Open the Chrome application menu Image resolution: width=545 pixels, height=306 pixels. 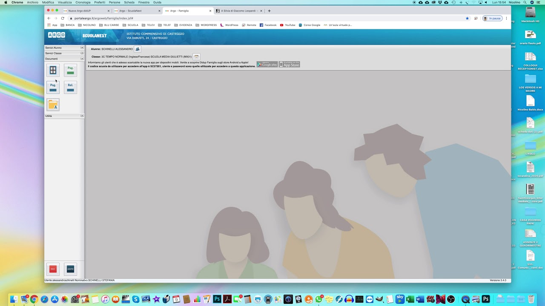click(17, 2)
